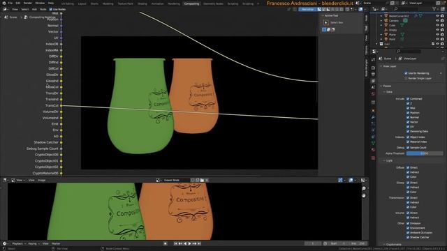
Task: Select the Empty object in outliner
Action: 393,30
